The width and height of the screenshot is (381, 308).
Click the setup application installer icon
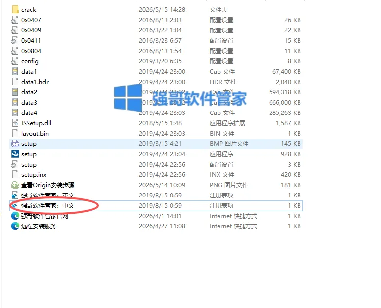15,154
